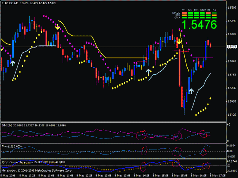238x178 pixels.
Task: Click the 5 May 11:45 time label
Action: tap(65, 175)
